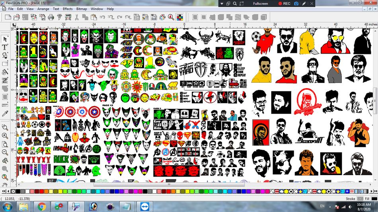Viewport: 378px width, 212px height.
Task: Open RIP and Print plotter icon
Action: tap(68, 17)
